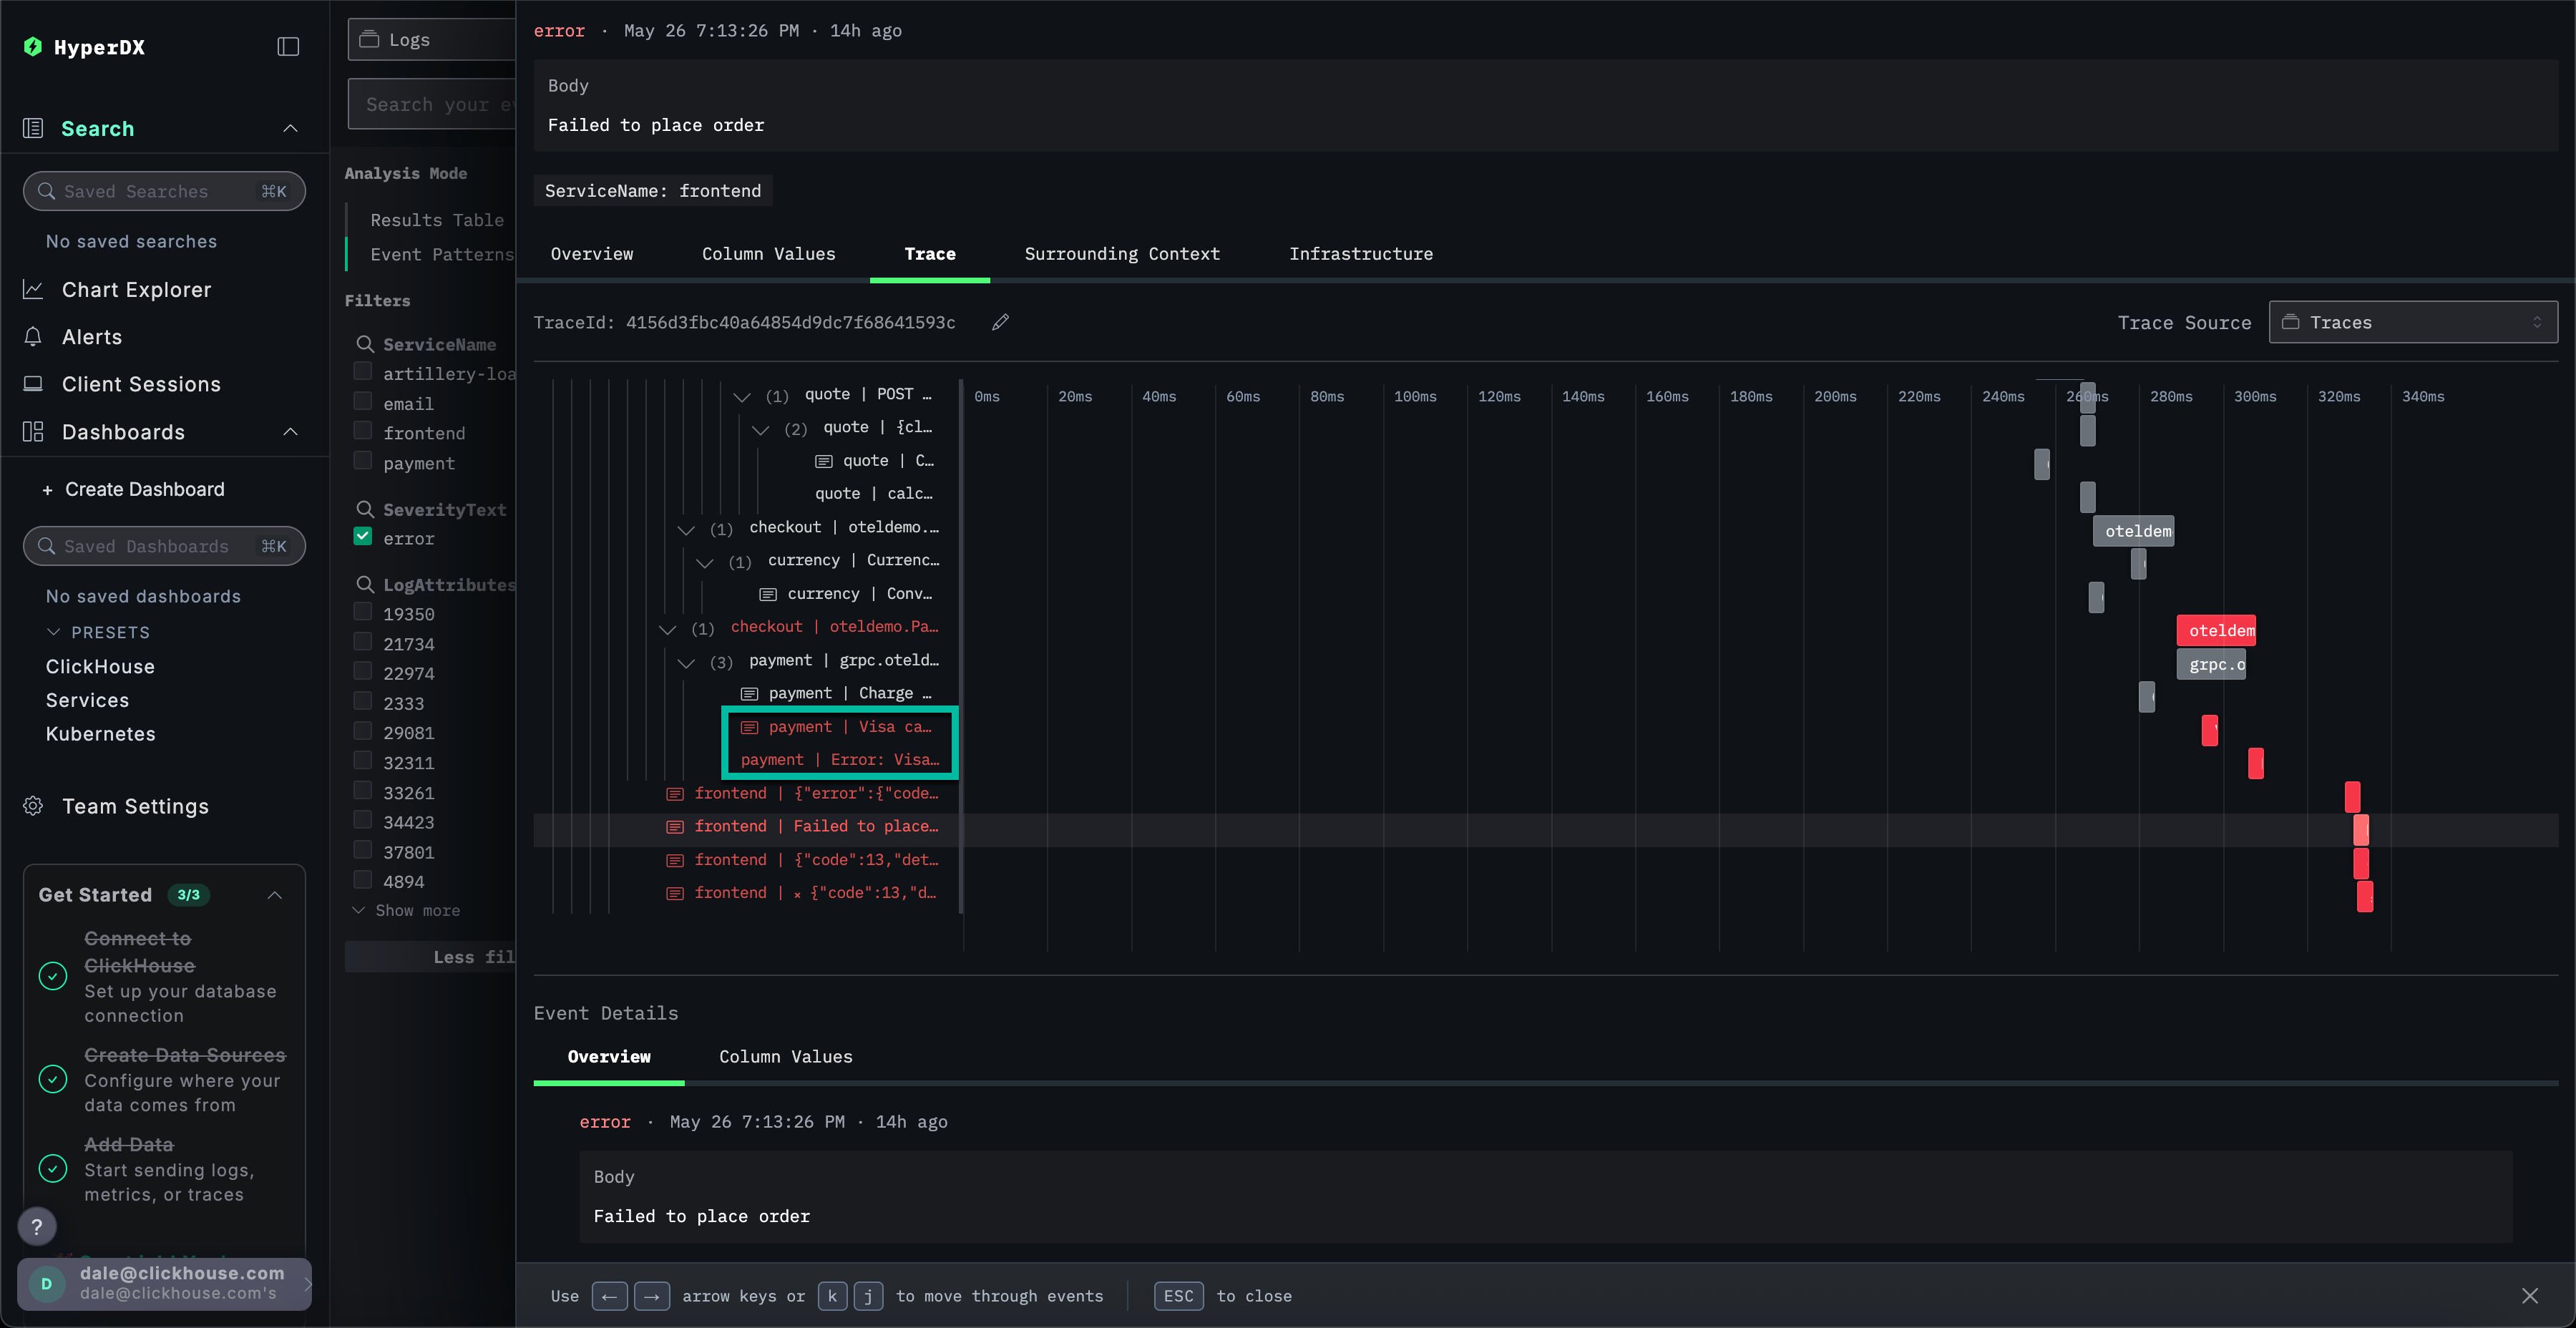2576x1328 pixels.
Task: Collapse the checkout oteldemo.Pa span row
Action: (667, 629)
